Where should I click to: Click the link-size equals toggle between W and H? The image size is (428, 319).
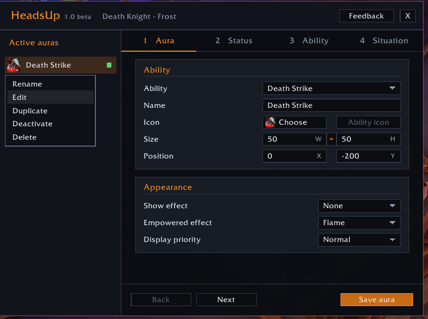332,139
